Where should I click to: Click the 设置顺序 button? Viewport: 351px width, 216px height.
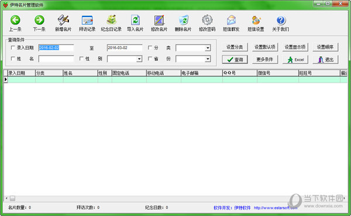click(x=325, y=47)
